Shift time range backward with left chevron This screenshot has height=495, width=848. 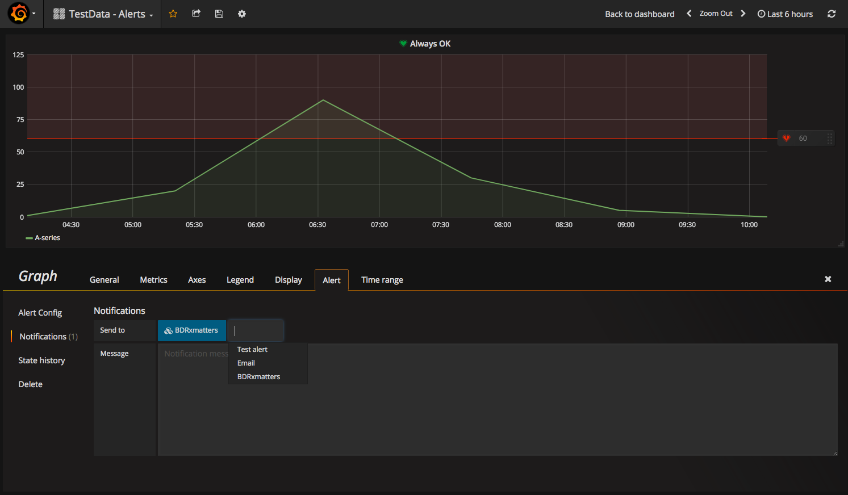point(689,14)
